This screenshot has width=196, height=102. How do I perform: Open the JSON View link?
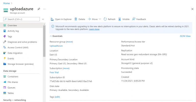pyautogui.click(x=185, y=36)
